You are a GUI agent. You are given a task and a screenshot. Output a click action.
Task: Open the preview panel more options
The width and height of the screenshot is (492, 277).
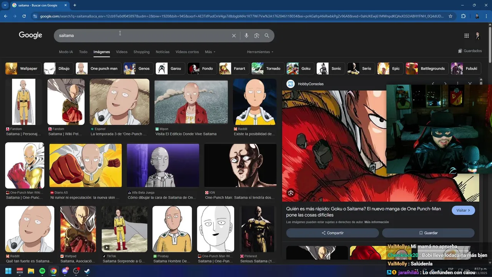(x=457, y=83)
